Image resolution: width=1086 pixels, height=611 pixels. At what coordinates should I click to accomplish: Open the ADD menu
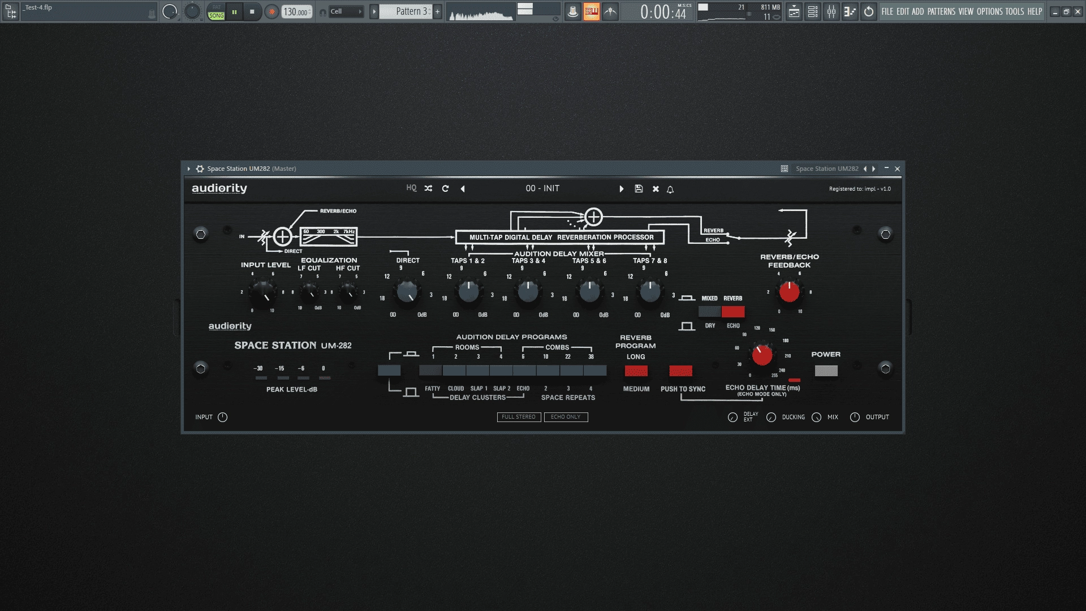(917, 11)
